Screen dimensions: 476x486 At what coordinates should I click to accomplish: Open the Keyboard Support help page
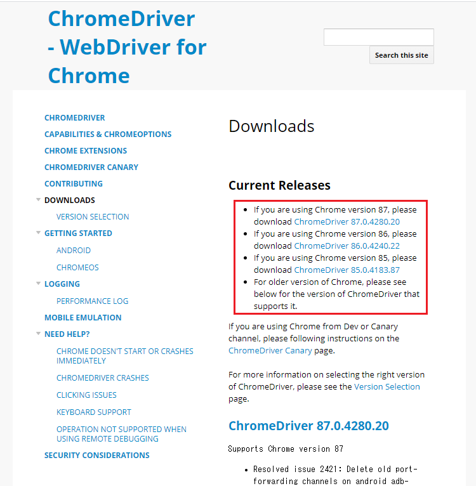coord(94,412)
